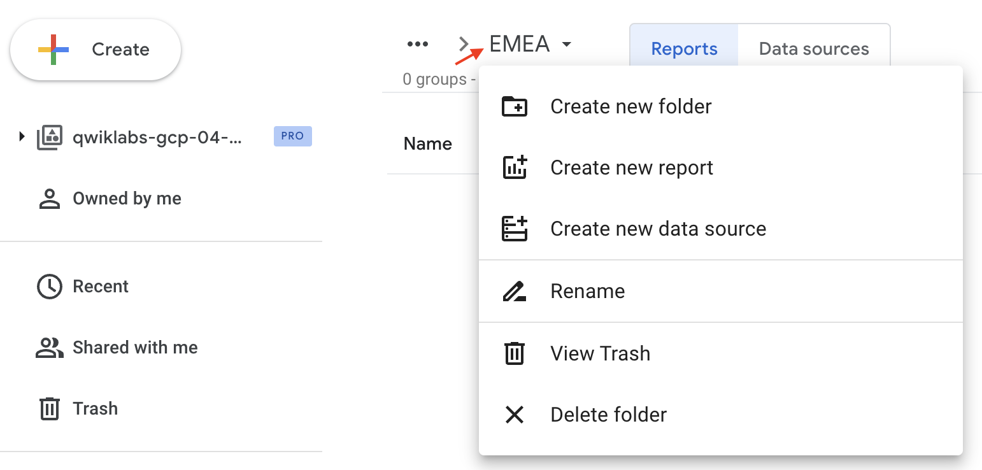The image size is (982, 470).
Task: Click the 0 groups summary text
Action: 439,80
